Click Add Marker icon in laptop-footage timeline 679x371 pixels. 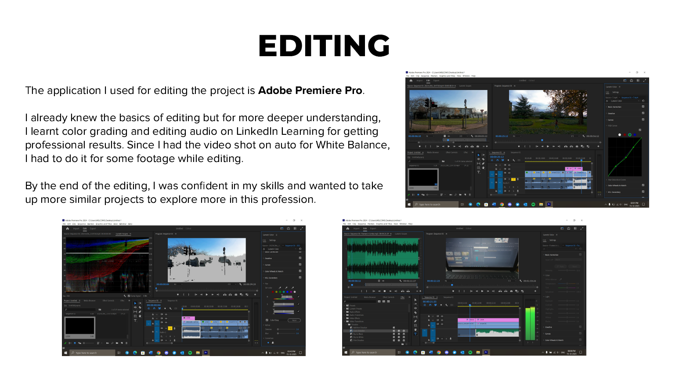[x=441, y=305]
